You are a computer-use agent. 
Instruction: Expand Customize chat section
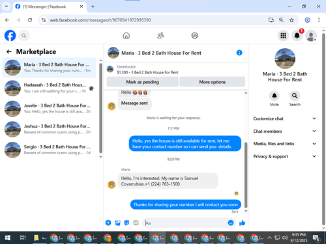pyautogui.click(x=284, y=118)
